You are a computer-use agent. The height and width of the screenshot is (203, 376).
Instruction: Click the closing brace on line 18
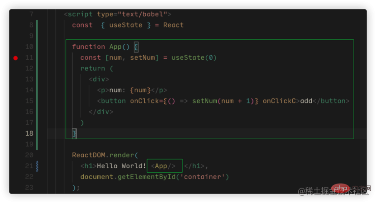[x=75, y=133]
